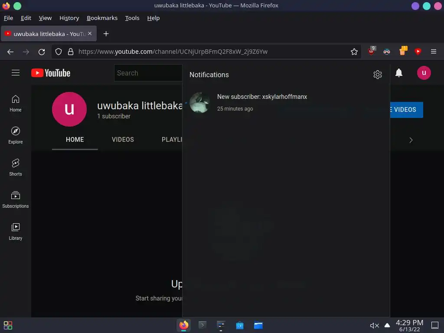The width and height of the screenshot is (444, 333).
Task: Click the 1 subscriber text
Action: pos(114,116)
